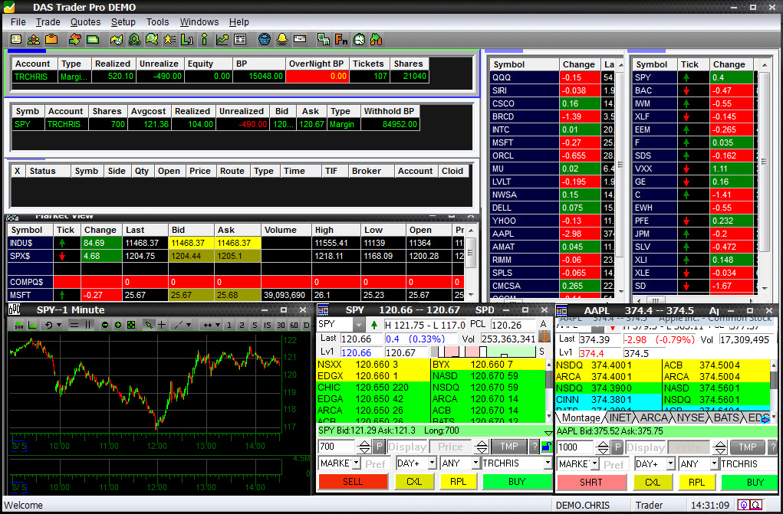
Task: Open the SPY symbol dropdown in montage
Action: coord(359,325)
